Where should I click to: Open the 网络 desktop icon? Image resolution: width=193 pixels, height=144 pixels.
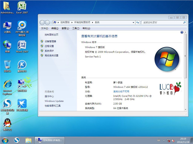click(x=7, y=47)
